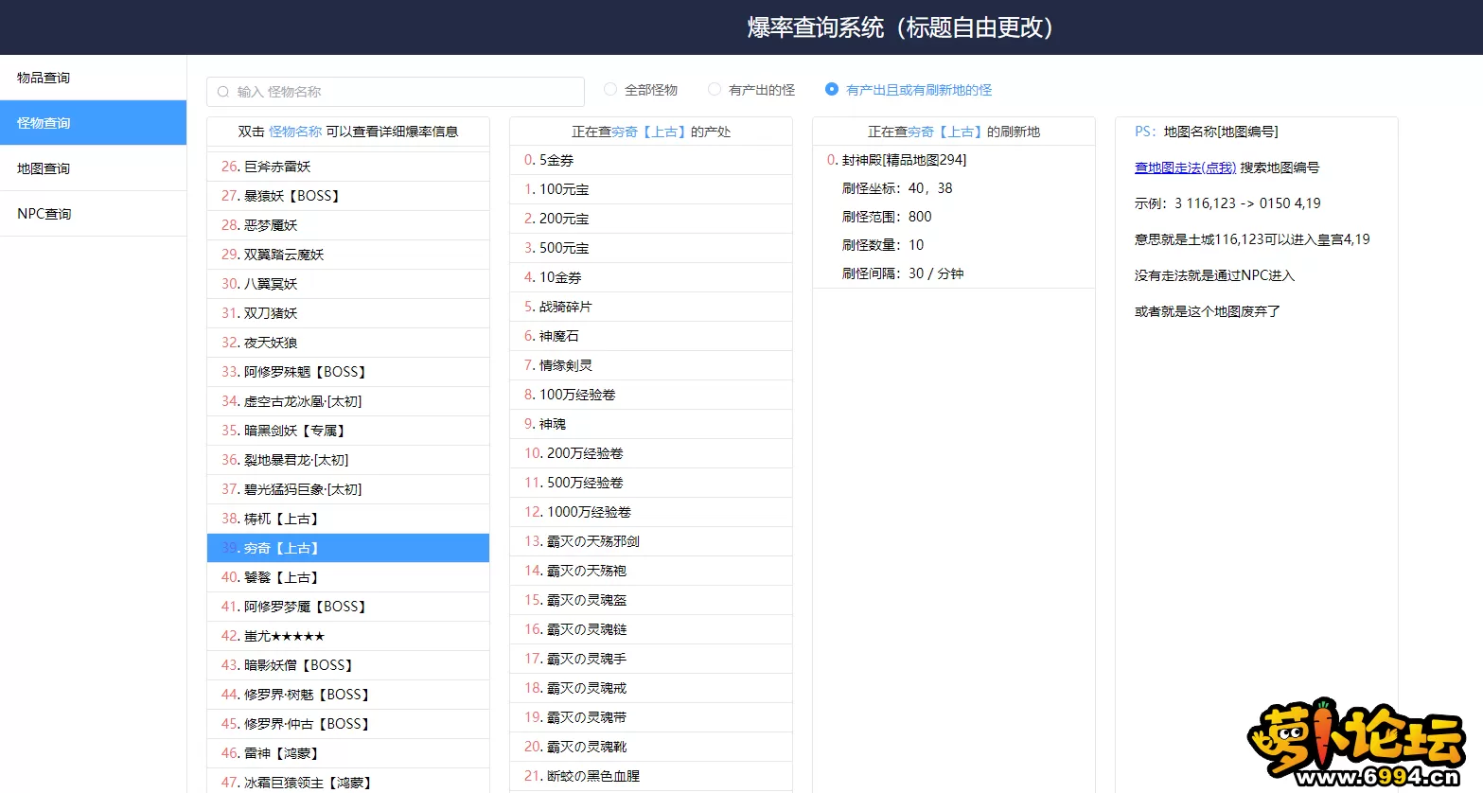This screenshot has width=1483, height=793.
Task: Click 穷奇【上古】 in spawn column header
Action: [x=945, y=132]
